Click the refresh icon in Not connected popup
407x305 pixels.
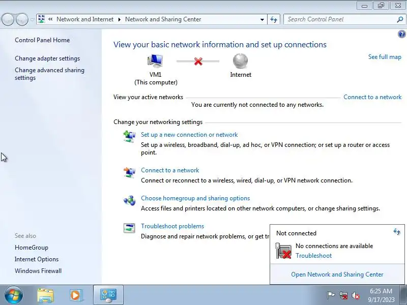point(397,232)
